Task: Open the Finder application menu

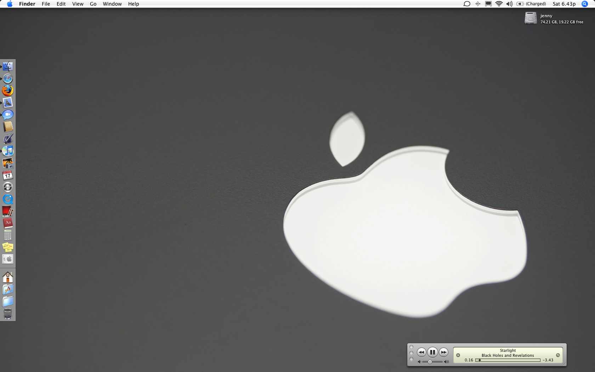Action: pos(27,4)
